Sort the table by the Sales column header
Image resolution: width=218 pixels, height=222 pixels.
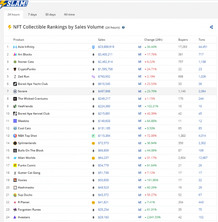click(x=102, y=40)
